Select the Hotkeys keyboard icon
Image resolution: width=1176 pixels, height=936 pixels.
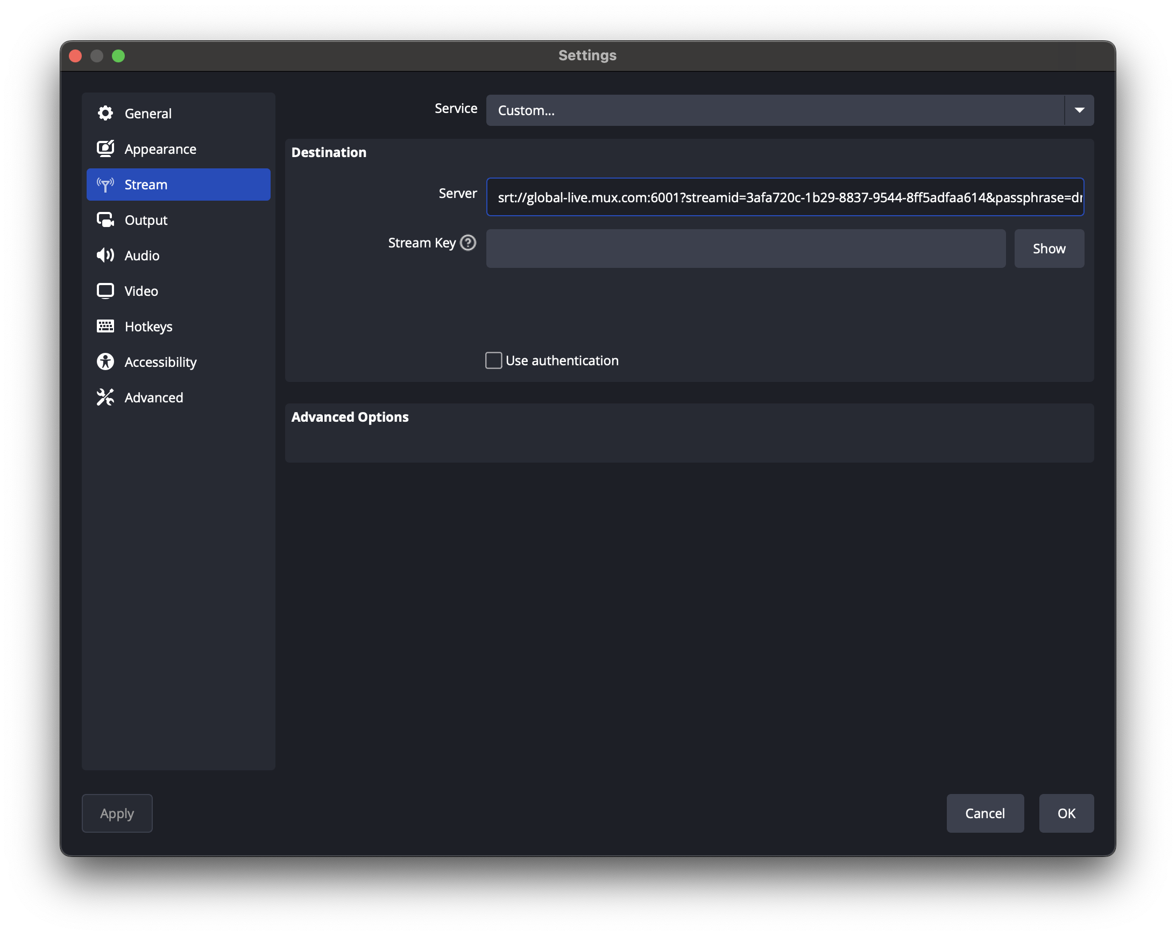[105, 326]
